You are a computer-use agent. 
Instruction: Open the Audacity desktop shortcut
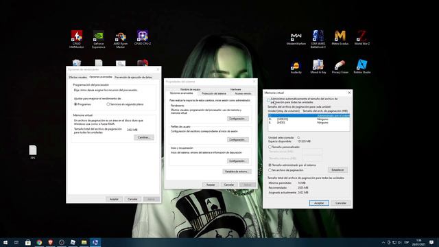[296, 67]
